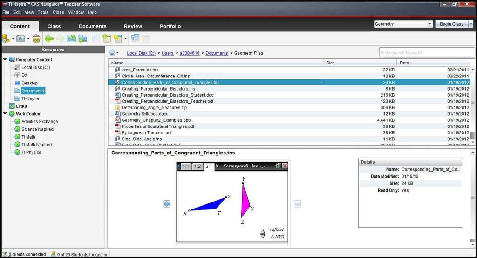Click the clients connected status icon
This screenshot has height=258, width=477.
tap(5, 254)
